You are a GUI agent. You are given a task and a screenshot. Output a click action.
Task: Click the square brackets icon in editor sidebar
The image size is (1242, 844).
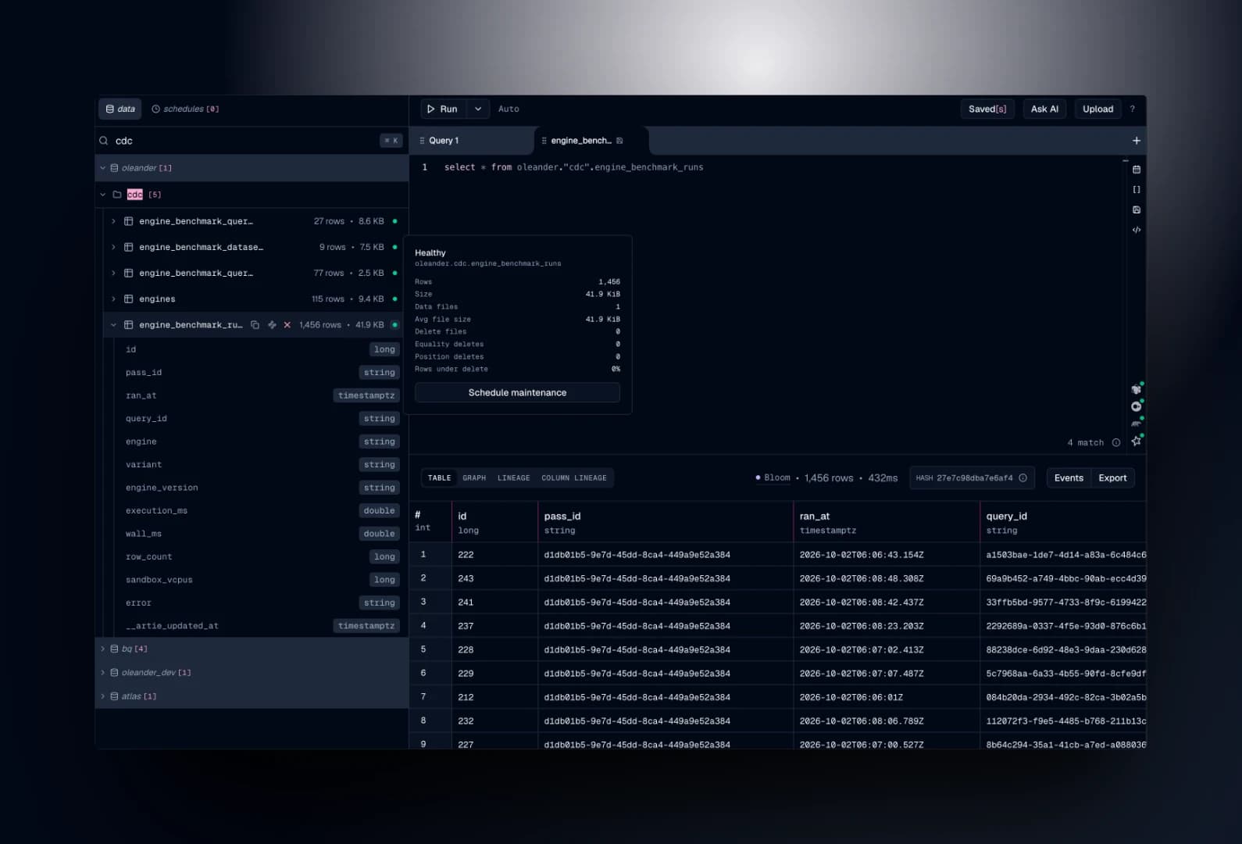click(x=1137, y=190)
